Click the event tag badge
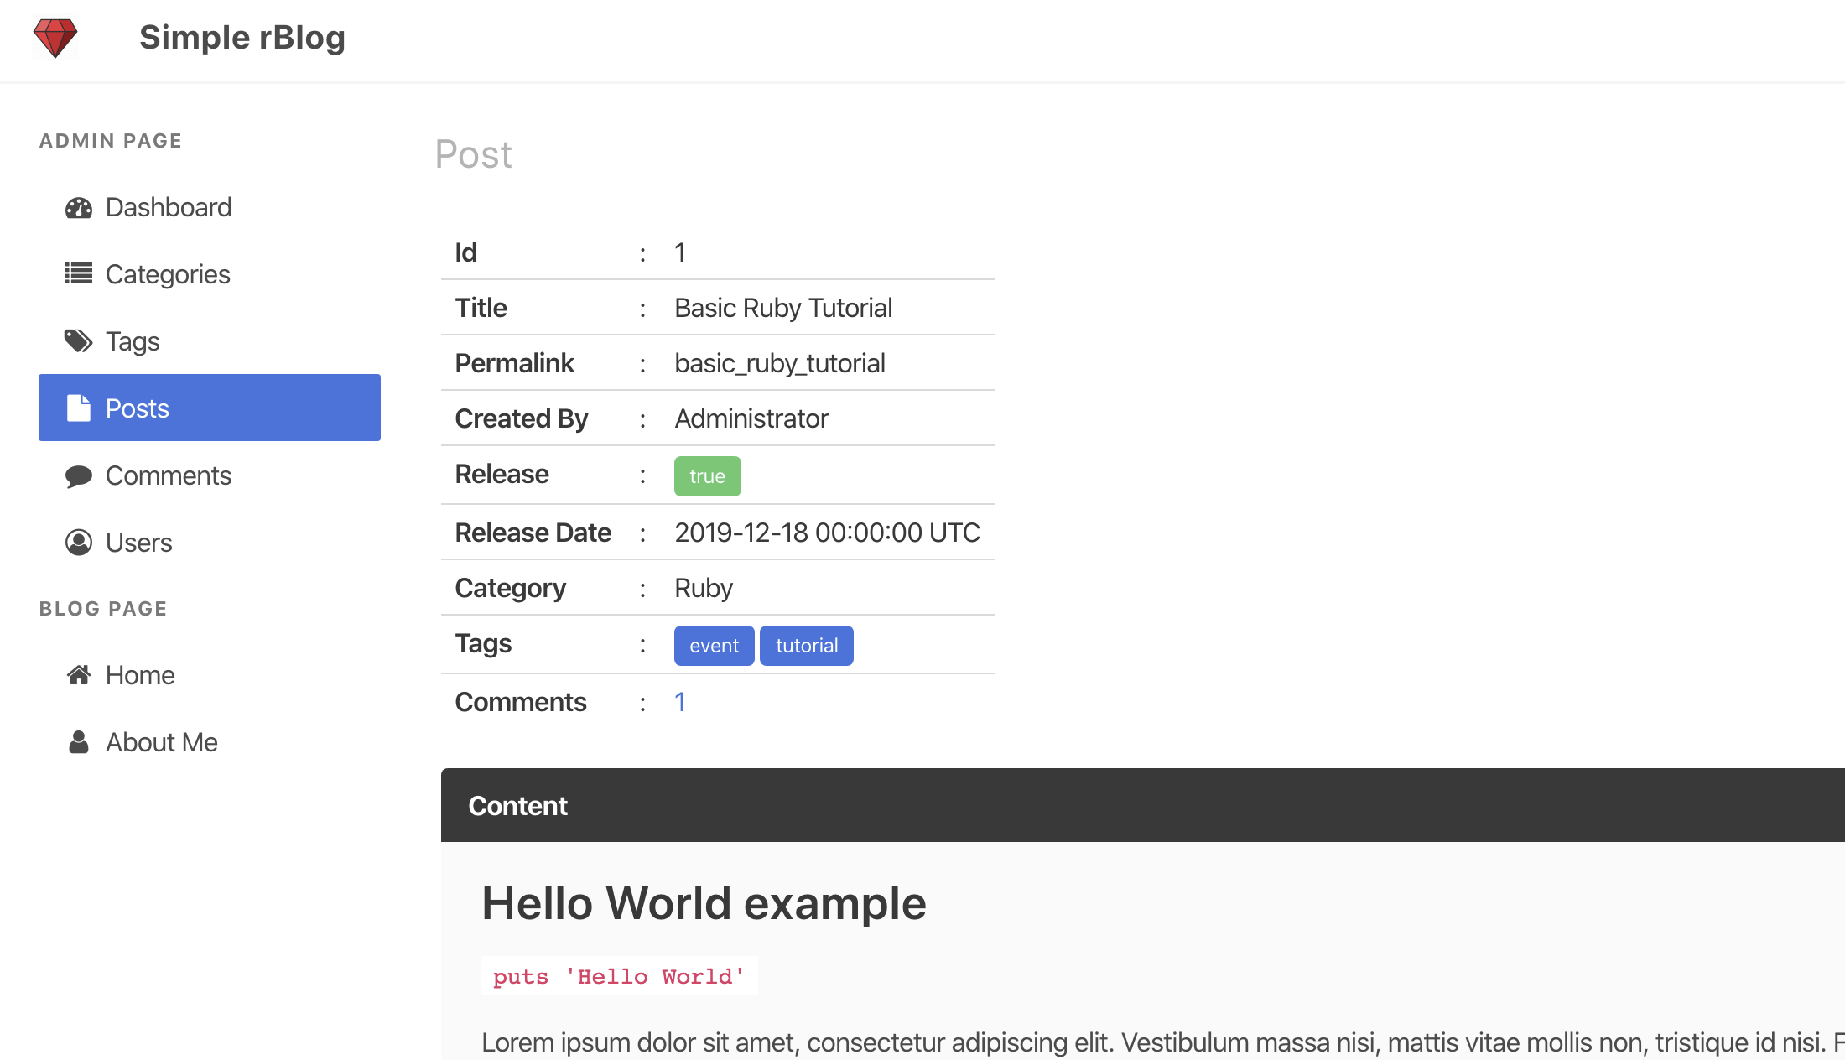Screen dimensions: 1845x1060 tap(714, 646)
